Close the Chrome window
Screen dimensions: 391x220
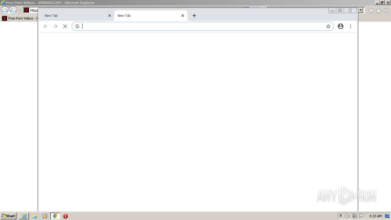pyautogui.click(x=350, y=10)
